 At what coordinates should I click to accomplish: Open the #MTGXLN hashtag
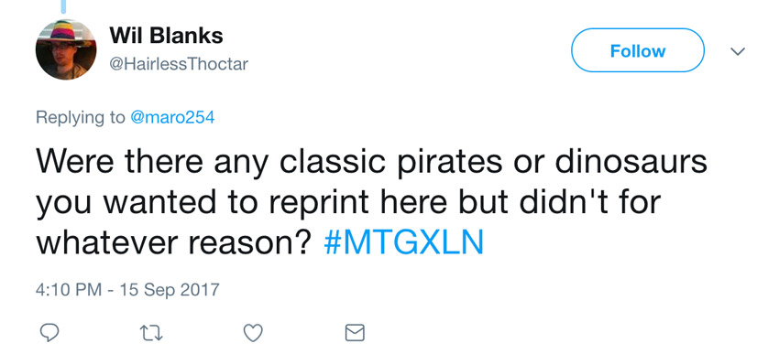(x=403, y=242)
